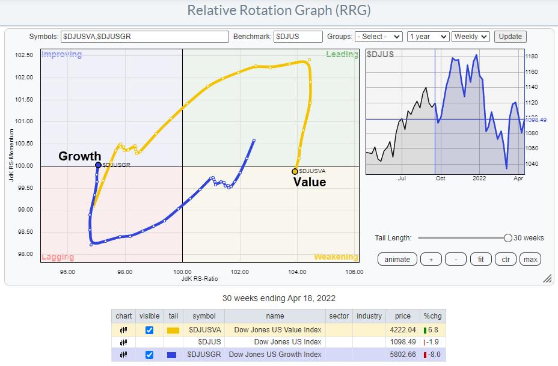Viewport: 558px width, 366px height.
Task: Open the Groups select dropdown
Action: (x=378, y=37)
